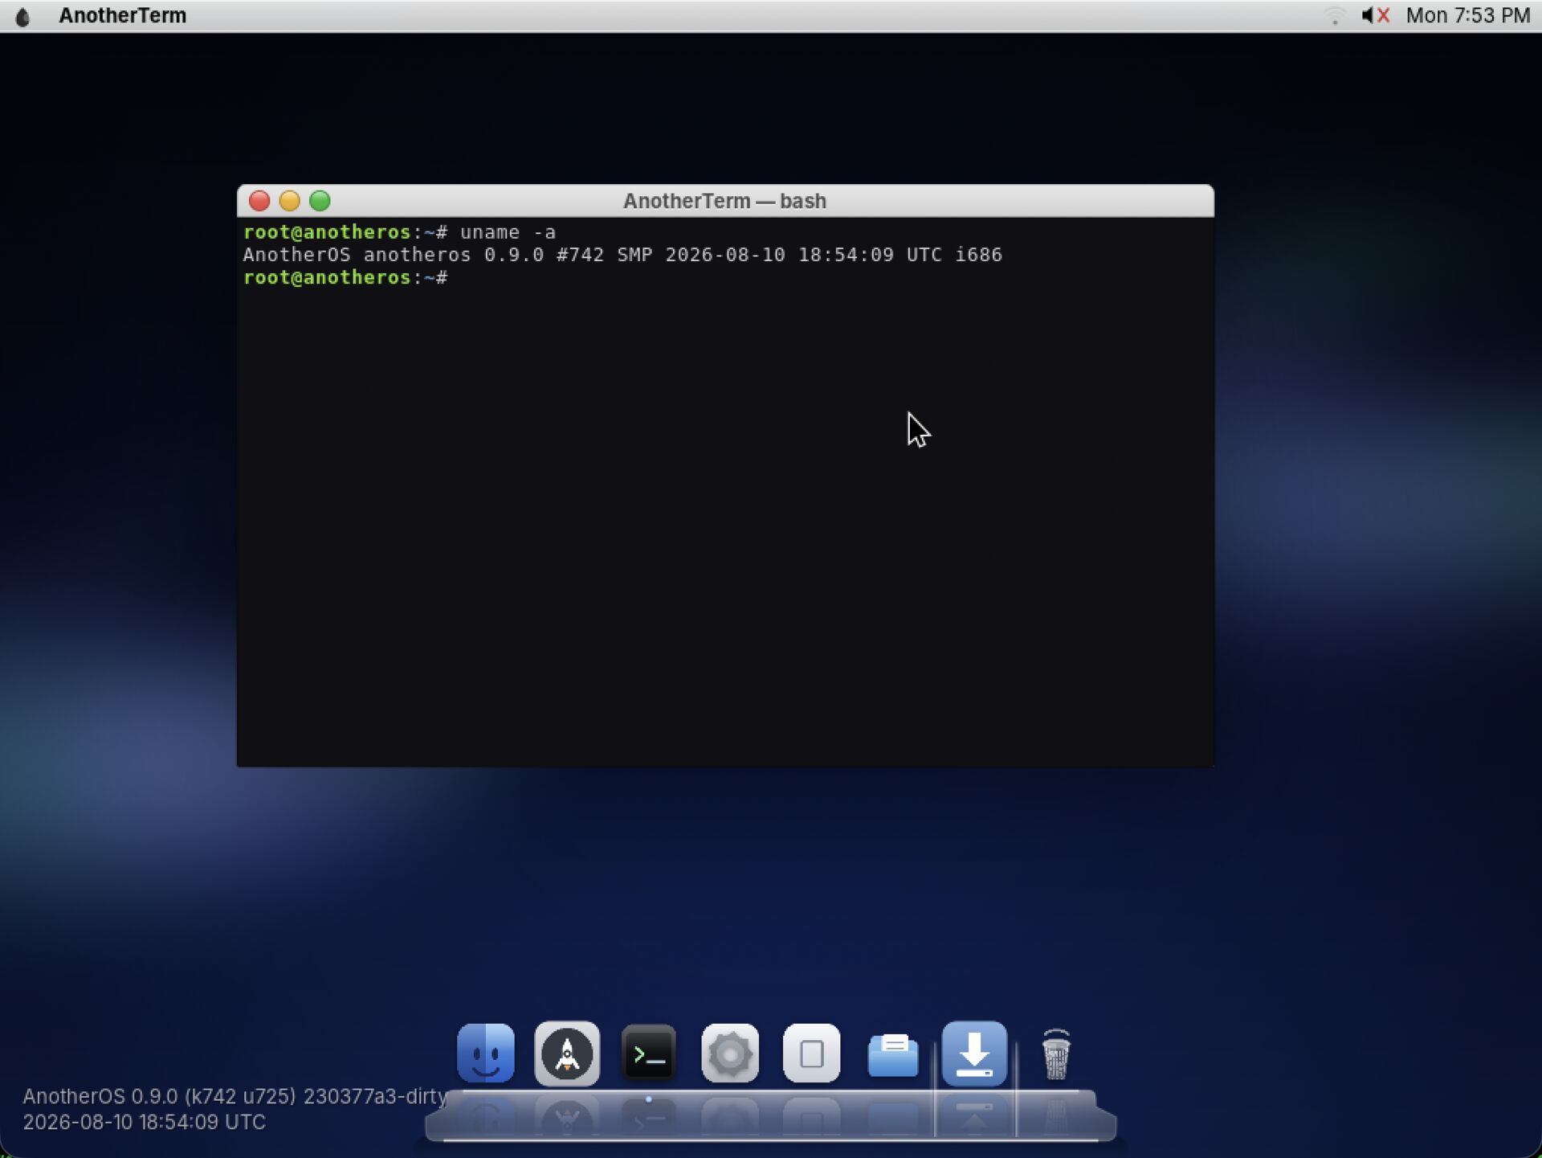1542x1158 pixels.
Task: Click the '#742 SMP' kernel output text
Action: [604, 255]
